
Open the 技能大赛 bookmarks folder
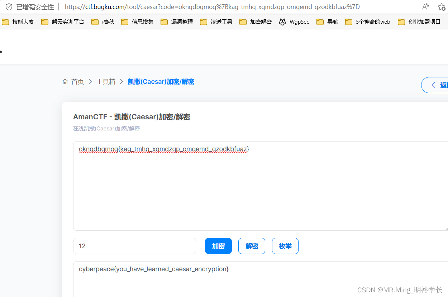click(18, 21)
